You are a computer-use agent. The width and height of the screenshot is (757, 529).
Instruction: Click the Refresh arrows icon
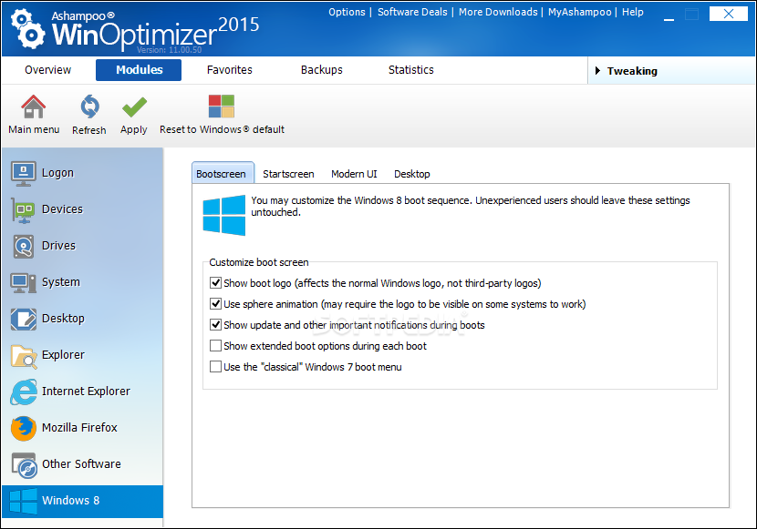[89, 107]
